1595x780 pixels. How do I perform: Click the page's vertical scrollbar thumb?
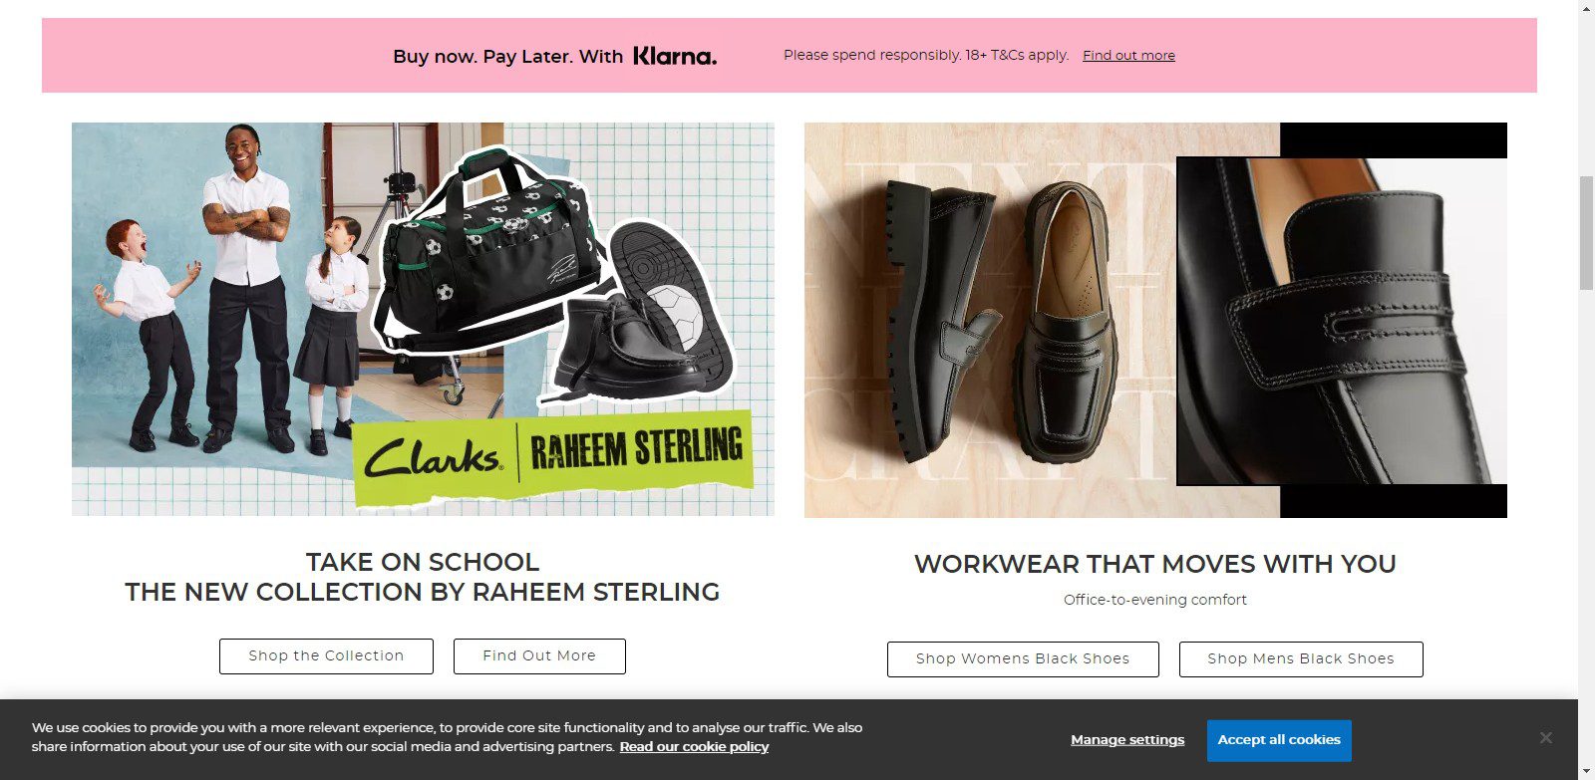1586,232
